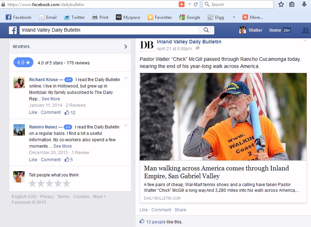Open the bookmarks toolbar overflow arrow
The height and width of the screenshot is (227, 311).
pos(234,17)
